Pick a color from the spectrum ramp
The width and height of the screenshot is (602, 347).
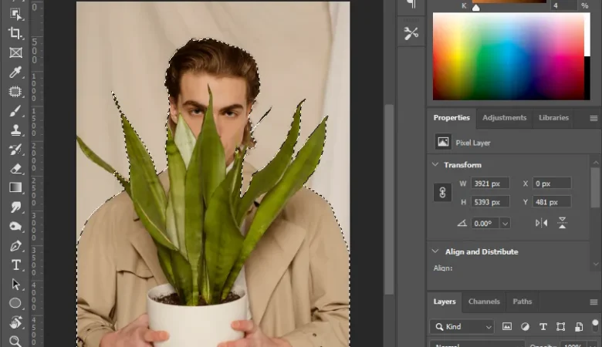[x=509, y=56]
